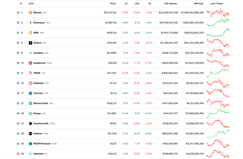The height and width of the screenshot is (159, 243).
Task: Click the Toncoin coin logo icon
Action: 31,93
